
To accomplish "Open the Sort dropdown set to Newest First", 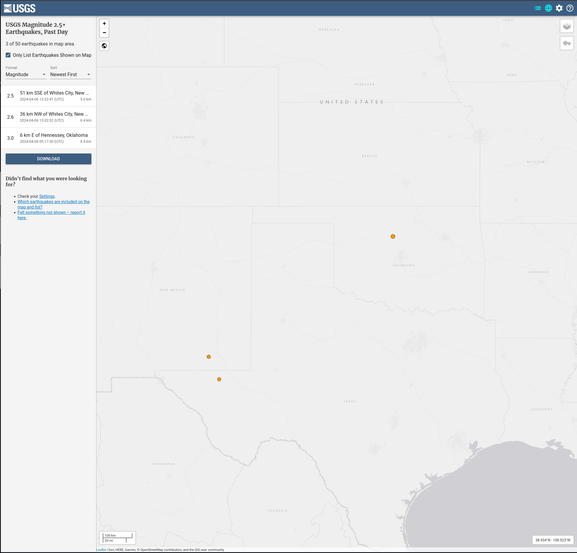I will click(71, 75).
